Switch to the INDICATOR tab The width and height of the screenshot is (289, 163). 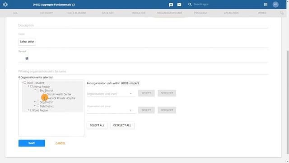139,13
